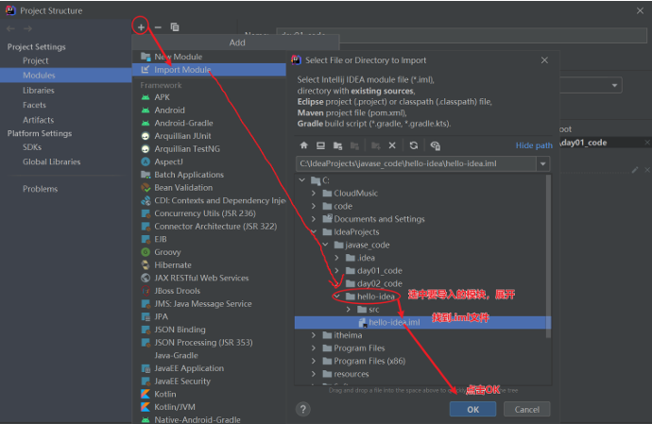This screenshot has height=424, width=652.
Task: Open the help question mark button
Action: [x=303, y=410]
